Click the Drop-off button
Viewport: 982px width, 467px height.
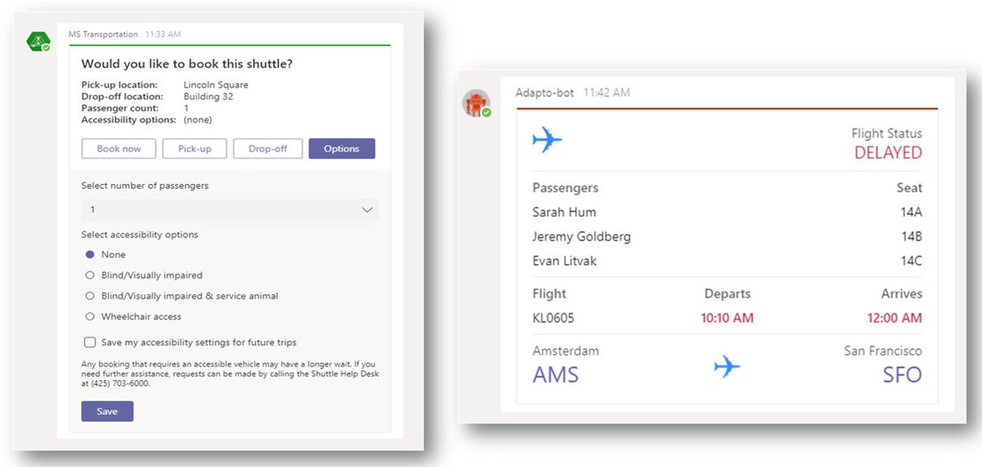(268, 149)
